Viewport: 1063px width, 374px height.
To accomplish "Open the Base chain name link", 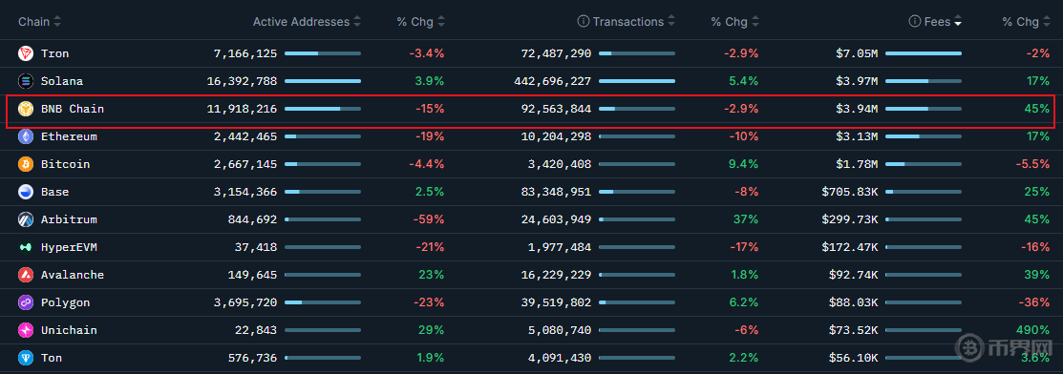I will [54, 192].
